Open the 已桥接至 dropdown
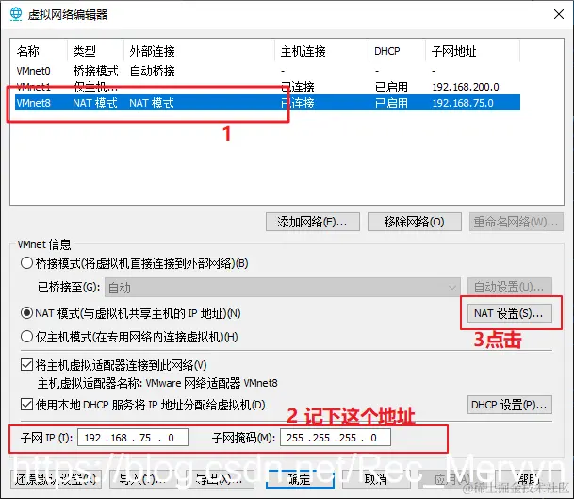The height and width of the screenshot is (499, 574). pos(283,288)
